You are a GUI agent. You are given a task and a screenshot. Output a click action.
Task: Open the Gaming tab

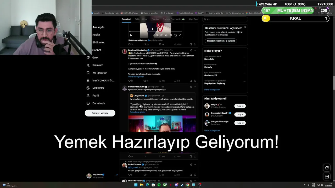155,19
